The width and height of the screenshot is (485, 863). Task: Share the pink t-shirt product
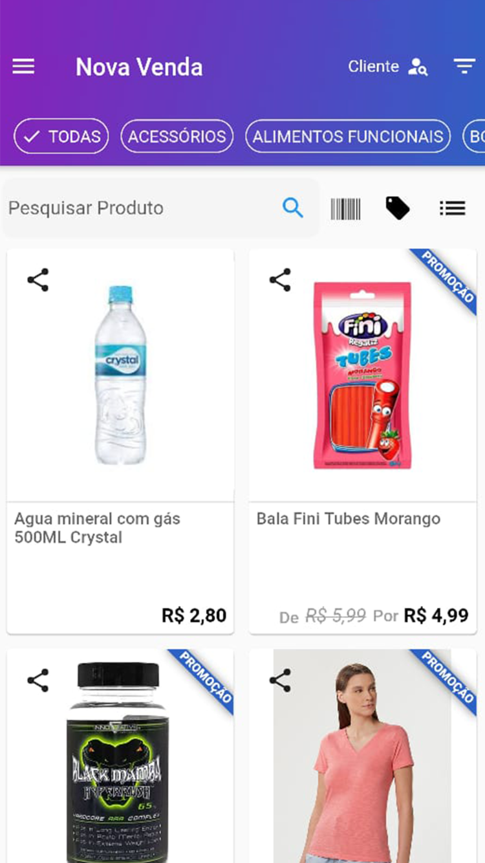280,681
